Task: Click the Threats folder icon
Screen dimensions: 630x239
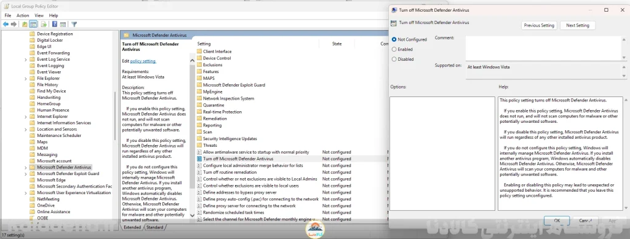Action: point(199,145)
